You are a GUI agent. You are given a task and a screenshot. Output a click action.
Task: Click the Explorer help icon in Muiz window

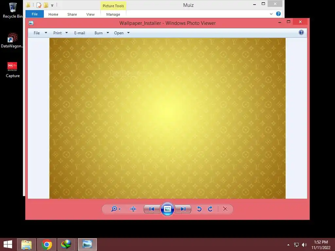[x=278, y=14]
